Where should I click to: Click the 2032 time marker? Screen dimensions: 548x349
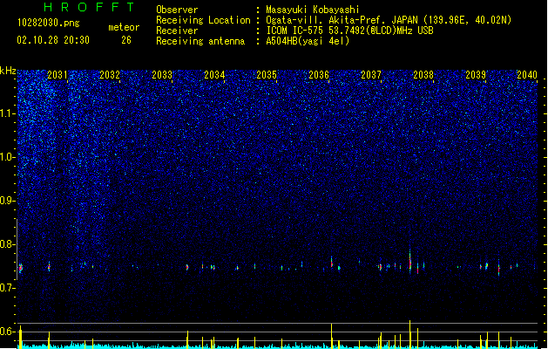[110, 75]
